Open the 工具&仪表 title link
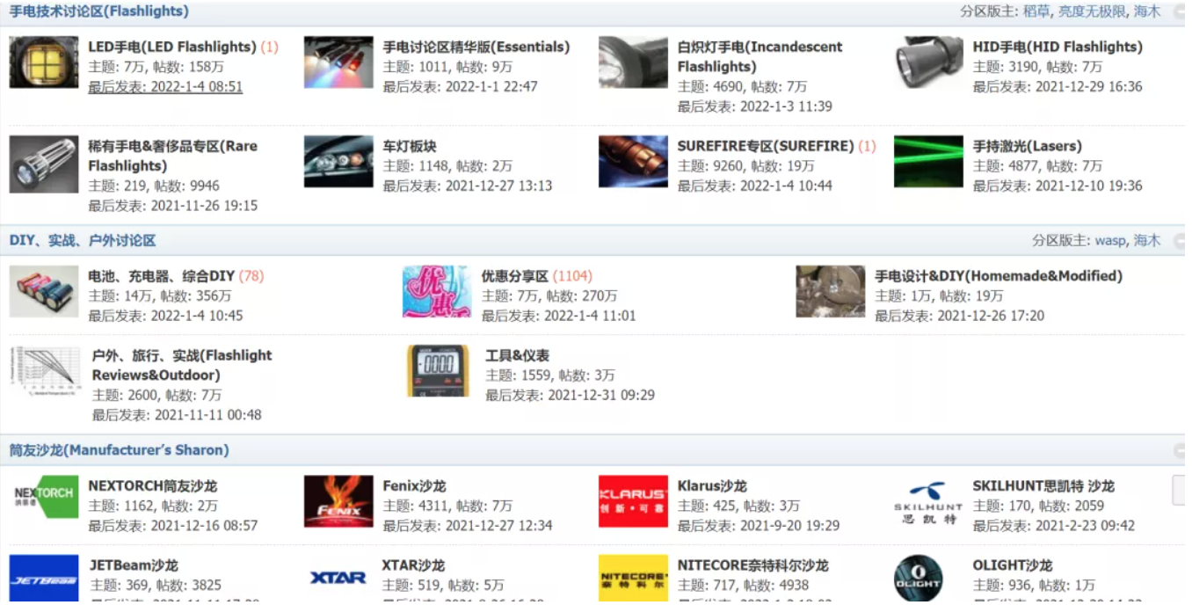 (518, 355)
